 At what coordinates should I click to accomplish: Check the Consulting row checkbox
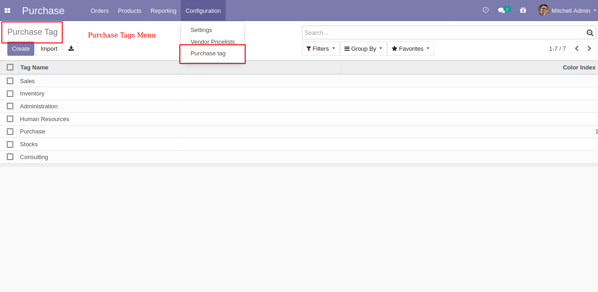point(10,157)
